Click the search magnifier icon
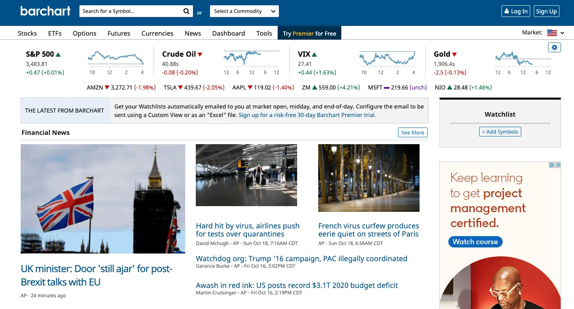Screen dimensions: 574x309 pyautogui.click(x=186, y=11)
